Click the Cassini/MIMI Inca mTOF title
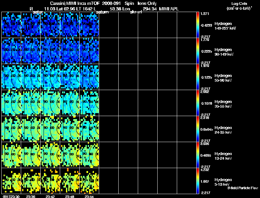 click(75, 3)
